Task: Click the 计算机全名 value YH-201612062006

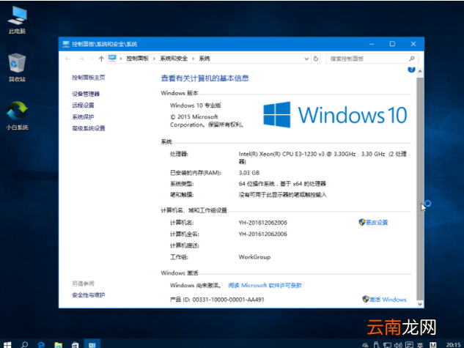Action: [x=262, y=234]
